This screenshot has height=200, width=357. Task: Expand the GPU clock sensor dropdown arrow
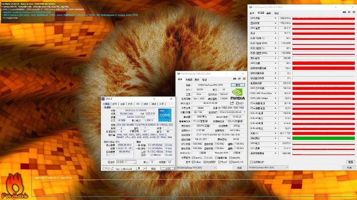(275, 18)
